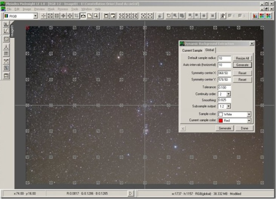Click the figure icon left of the E checkbox
276x199 pixels.
pyautogui.click(x=223, y=16)
